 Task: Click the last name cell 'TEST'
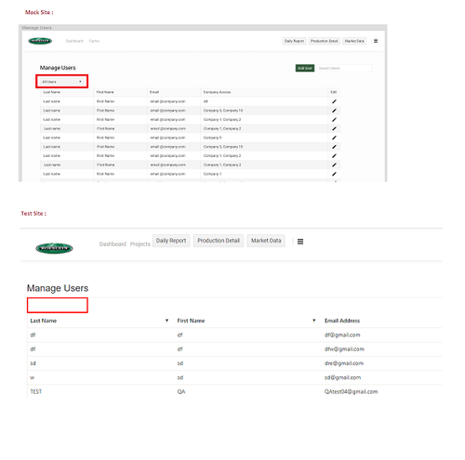[36, 392]
